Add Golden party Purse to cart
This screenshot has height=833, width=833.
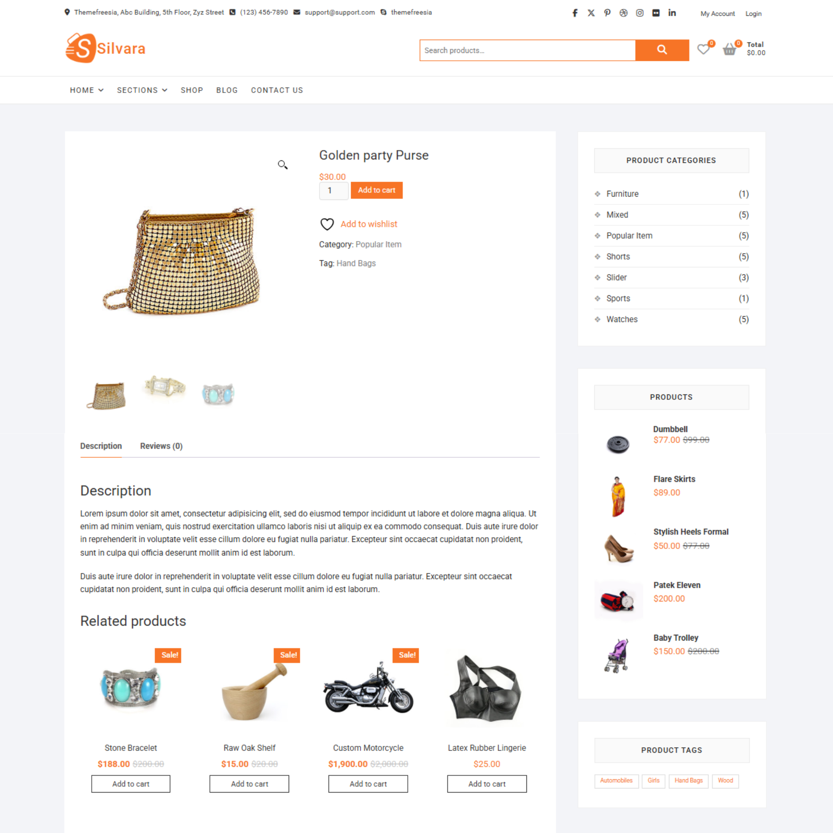[377, 190]
